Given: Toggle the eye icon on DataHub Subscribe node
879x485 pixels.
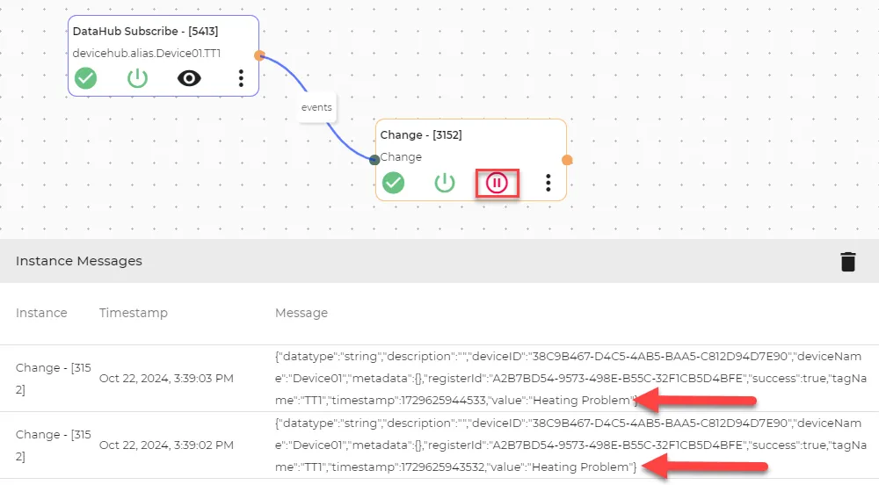Looking at the screenshot, I should click(189, 78).
